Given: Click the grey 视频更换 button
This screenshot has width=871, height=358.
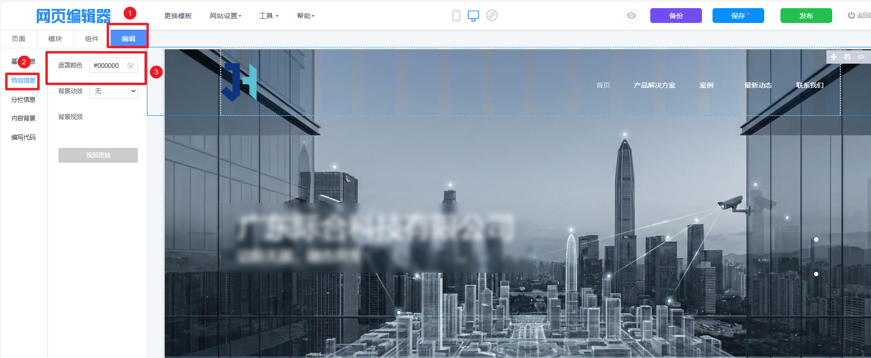Looking at the screenshot, I should tap(98, 155).
